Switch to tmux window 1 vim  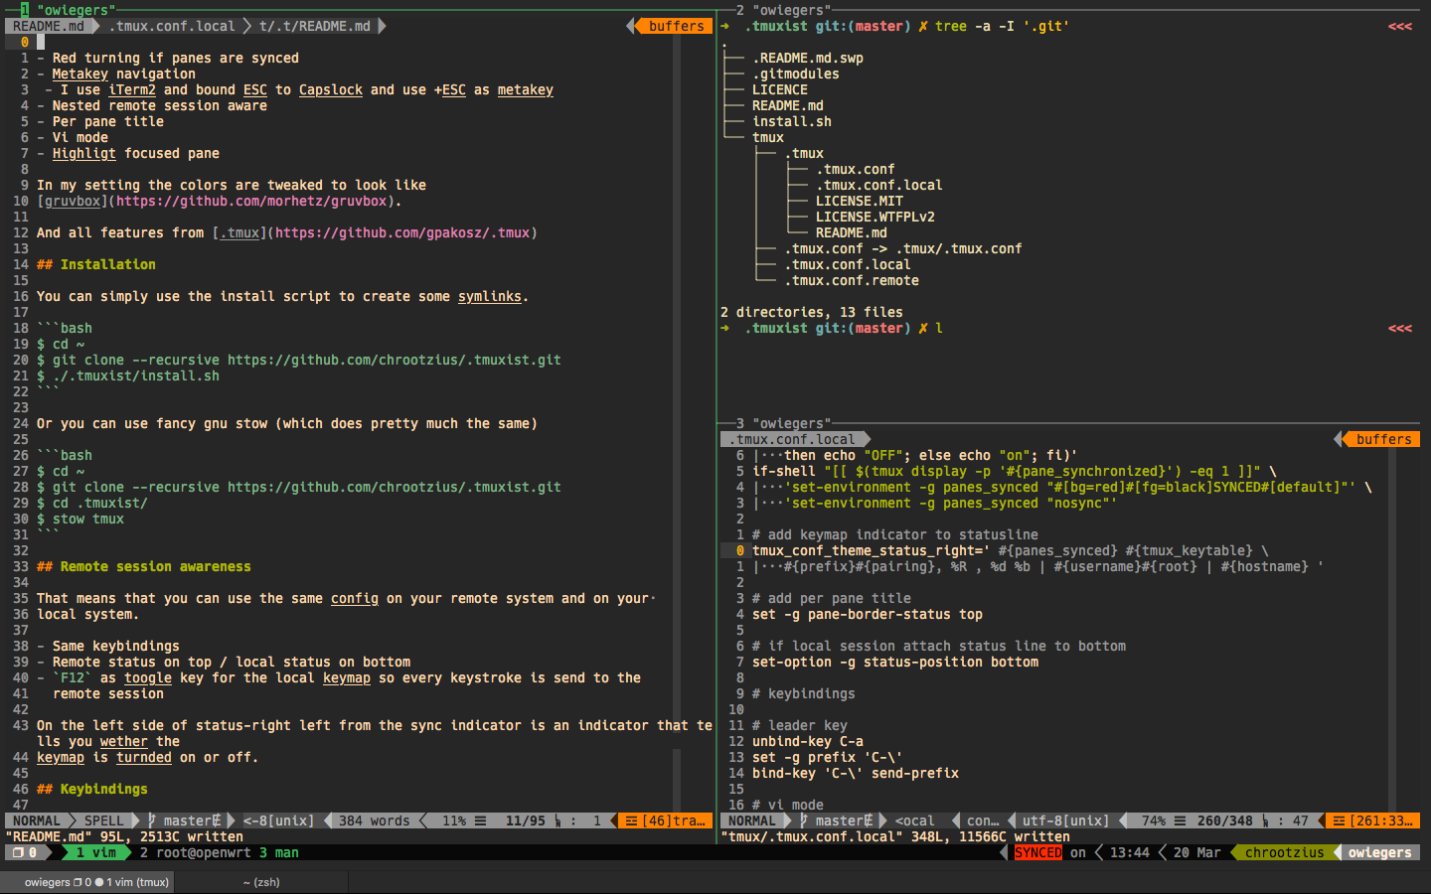pyautogui.click(x=96, y=852)
